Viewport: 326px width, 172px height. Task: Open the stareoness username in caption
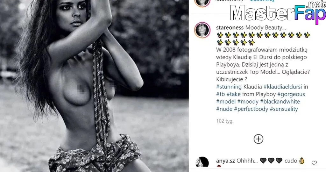tap(230, 28)
